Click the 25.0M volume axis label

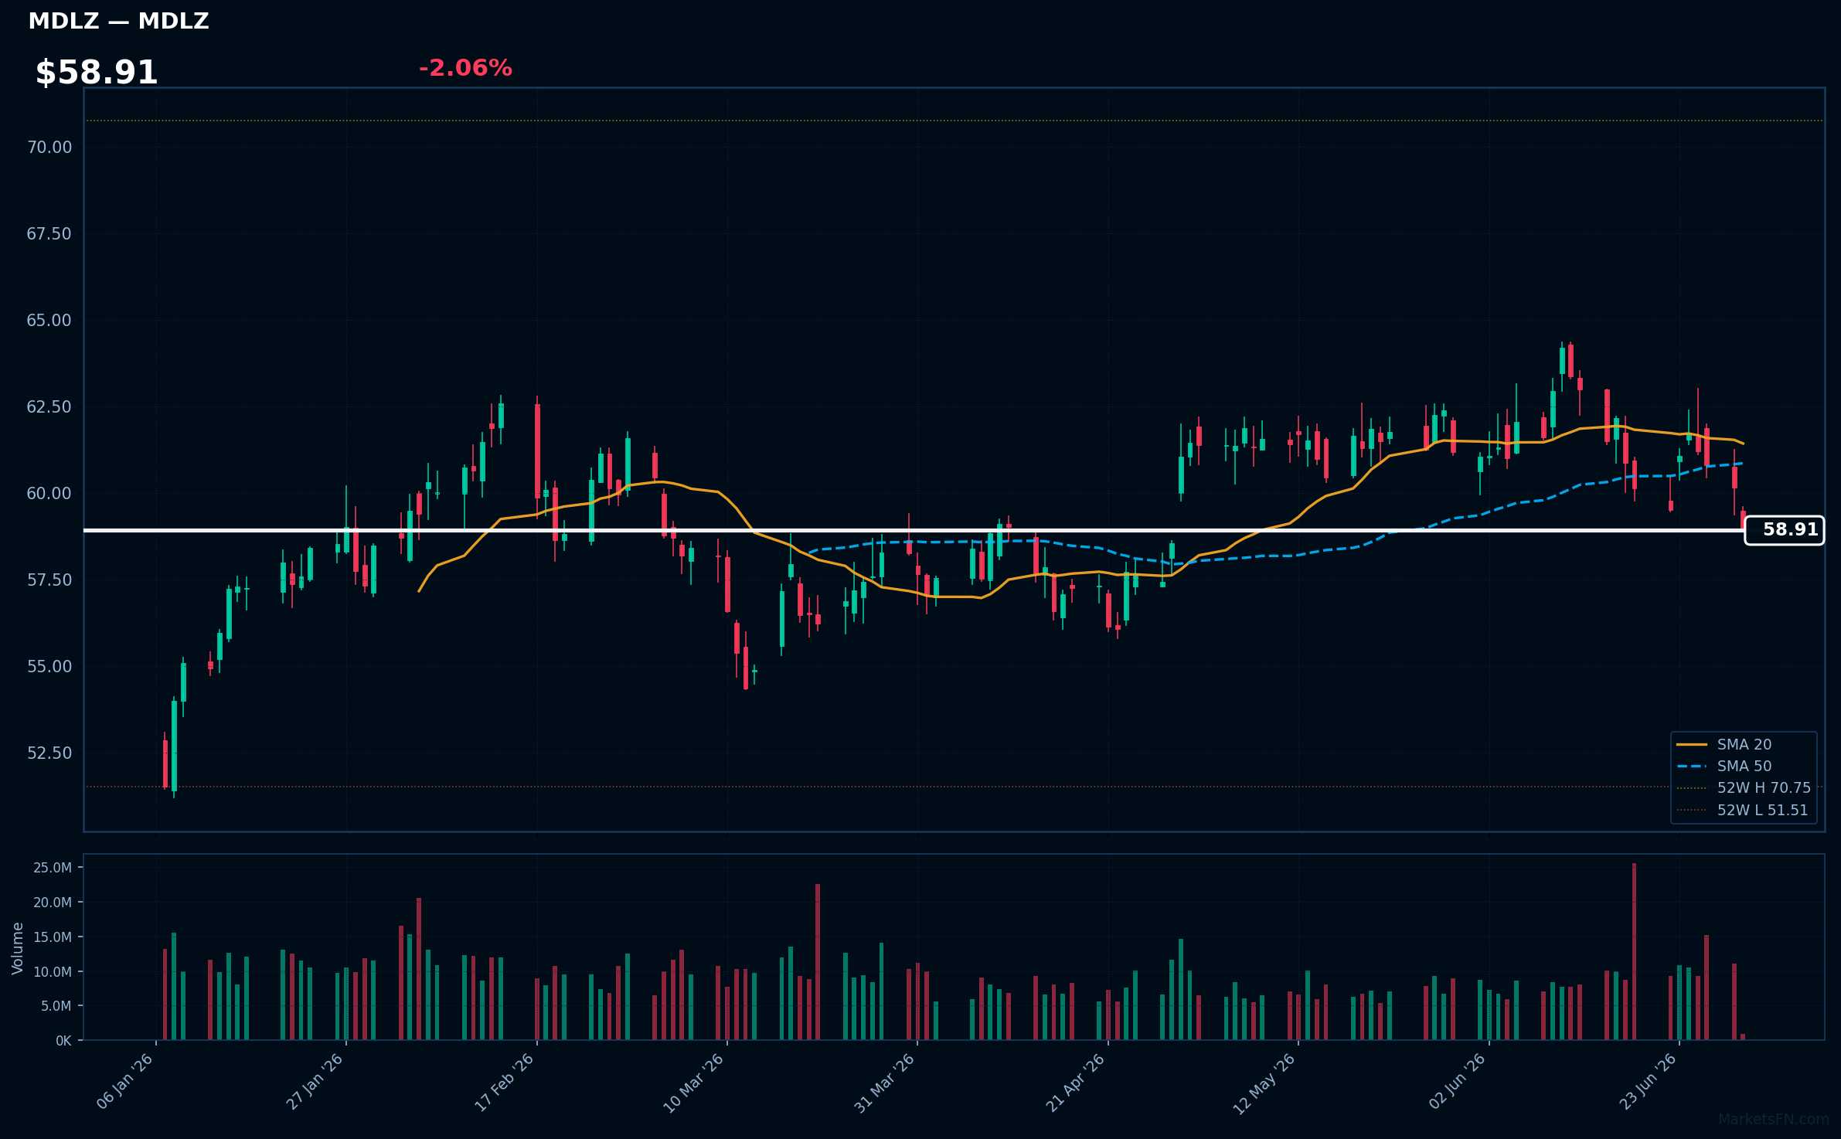(53, 868)
